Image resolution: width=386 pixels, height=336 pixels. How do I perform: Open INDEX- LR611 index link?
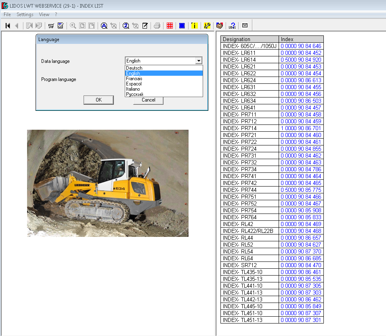[301, 52]
